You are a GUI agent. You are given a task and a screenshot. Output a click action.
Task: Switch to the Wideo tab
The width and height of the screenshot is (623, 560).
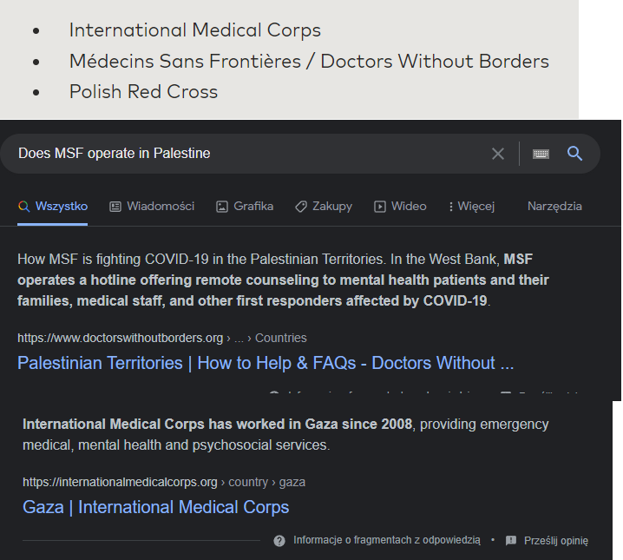pos(400,207)
